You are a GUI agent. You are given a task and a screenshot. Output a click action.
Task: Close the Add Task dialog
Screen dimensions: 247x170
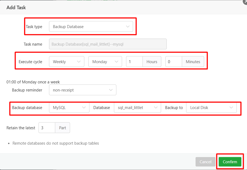[x=245, y=1]
